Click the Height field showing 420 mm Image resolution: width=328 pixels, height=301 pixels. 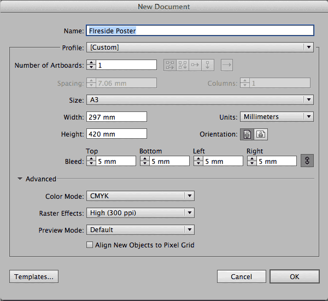[117, 134]
